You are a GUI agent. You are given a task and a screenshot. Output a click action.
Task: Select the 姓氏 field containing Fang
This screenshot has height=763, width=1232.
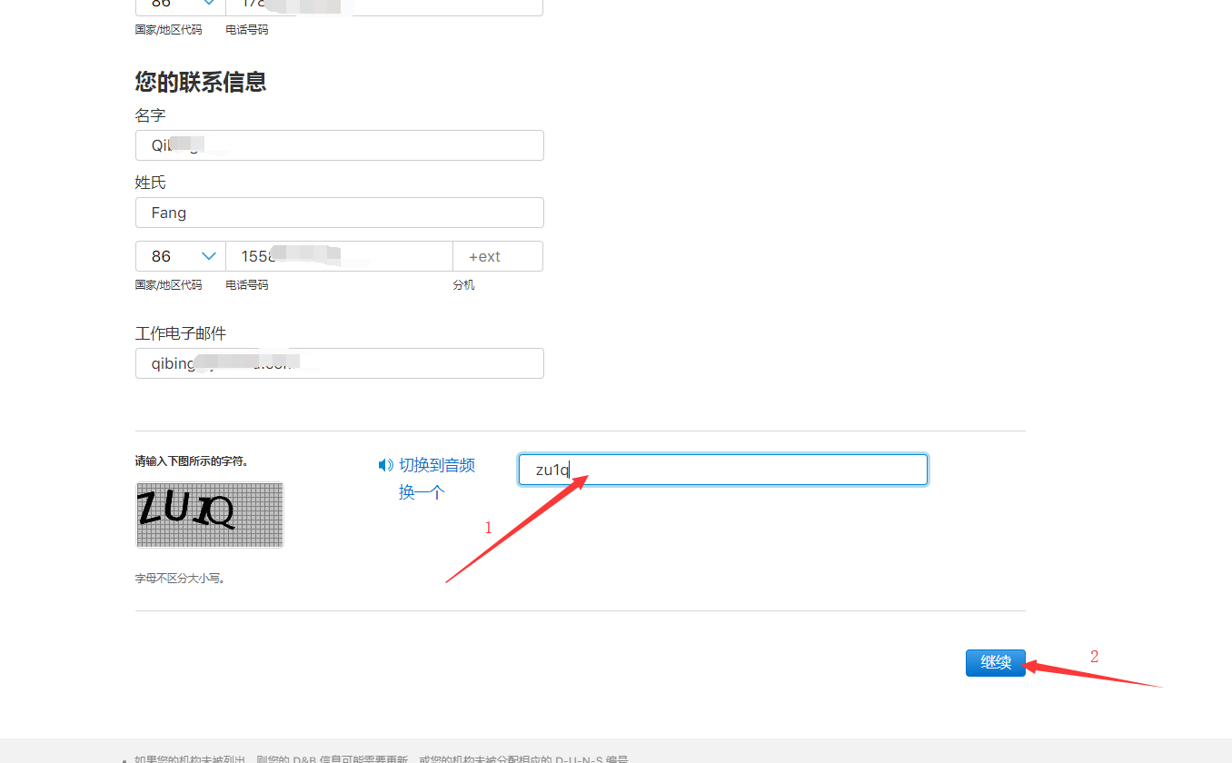(x=339, y=213)
